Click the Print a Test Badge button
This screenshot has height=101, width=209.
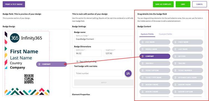[x=14, y=4]
